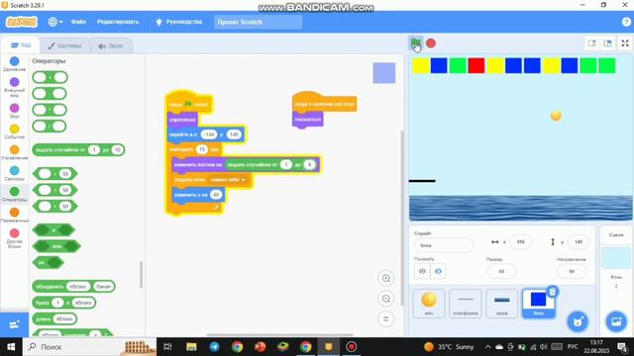Screen dimensions: 634x356
Task: Select the stage backdrop thumbnail
Action: coord(616,258)
